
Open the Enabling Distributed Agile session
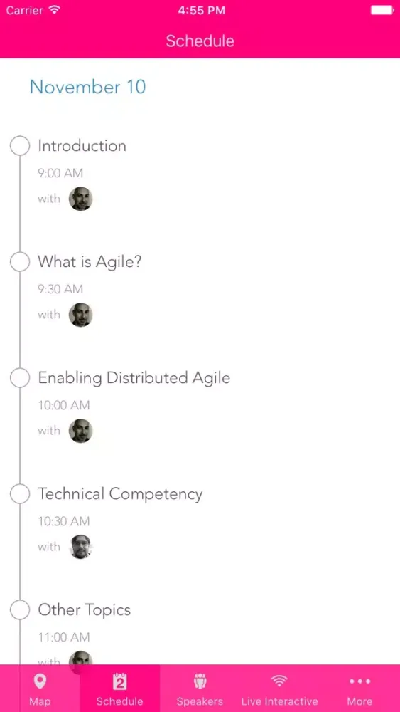(134, 378)
